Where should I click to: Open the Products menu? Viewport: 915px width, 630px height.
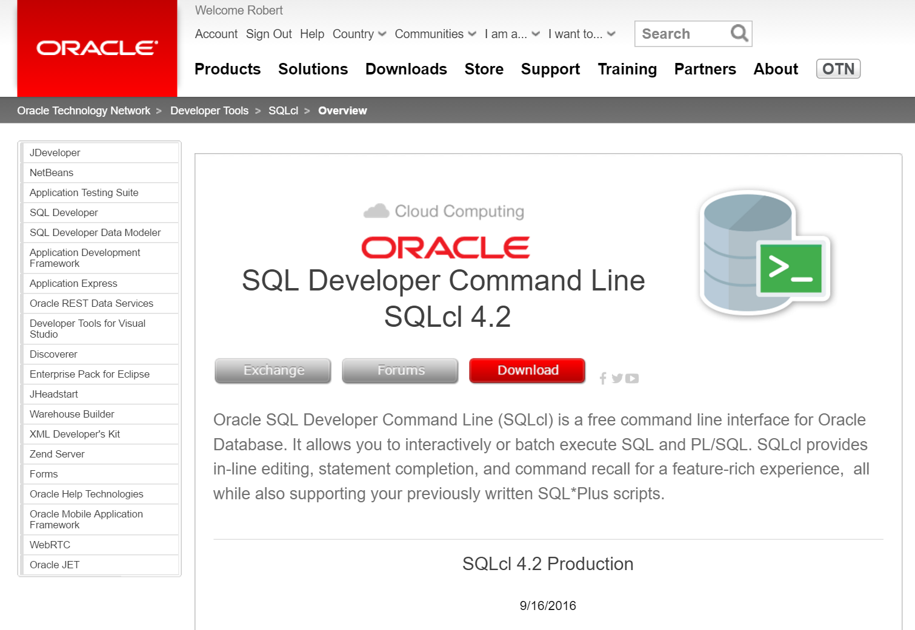227,69
